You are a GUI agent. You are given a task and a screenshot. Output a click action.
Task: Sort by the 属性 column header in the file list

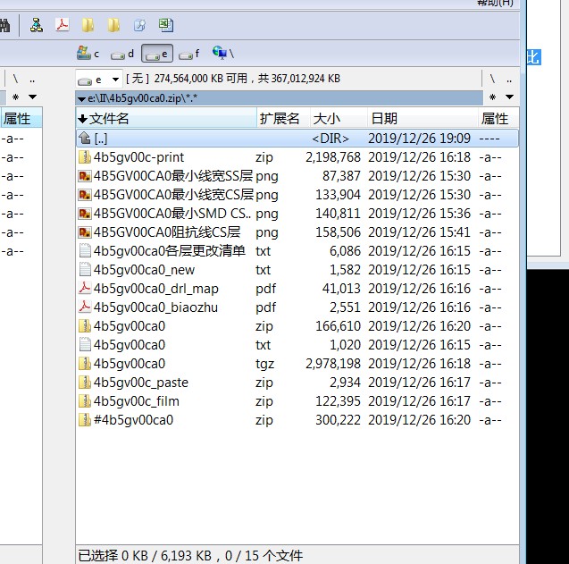[x=498, y=118]
